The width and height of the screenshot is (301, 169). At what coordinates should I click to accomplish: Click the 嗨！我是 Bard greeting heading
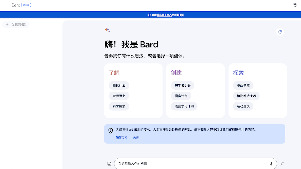[131, 45]
